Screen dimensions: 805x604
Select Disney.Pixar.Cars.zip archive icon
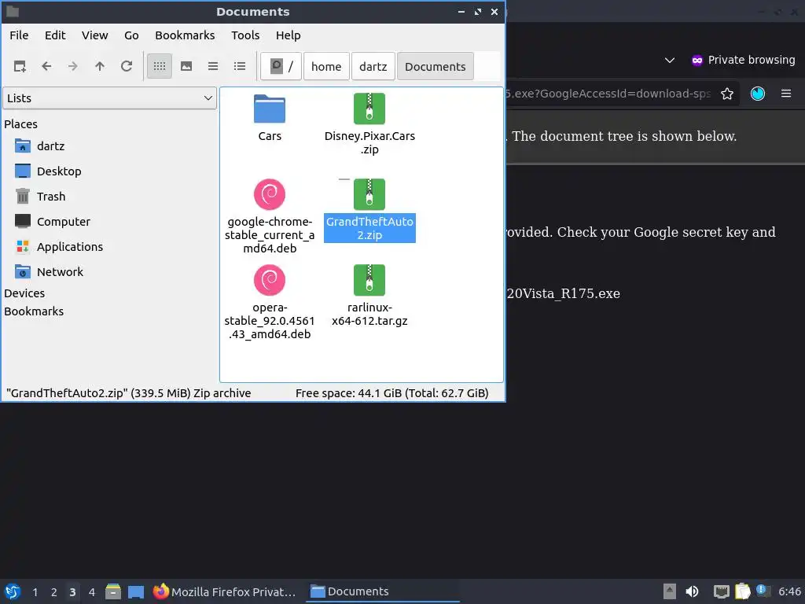point(369,109)
